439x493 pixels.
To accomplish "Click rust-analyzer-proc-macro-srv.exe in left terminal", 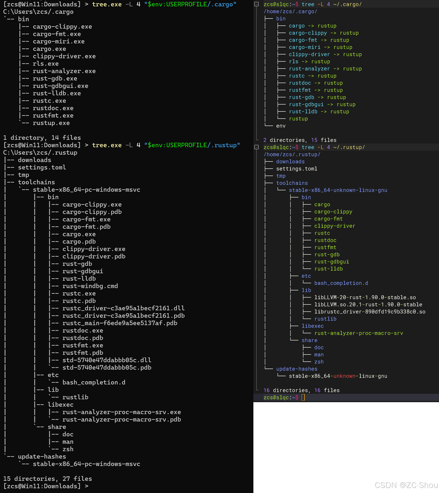I will (x=122, y=412).
